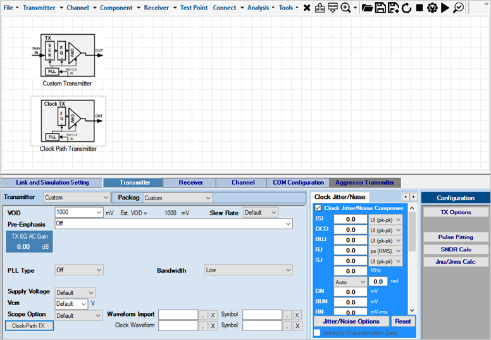Select the Clock Path Transmitter block
Viewport: 491px width, 340px height.
click(68, 120)
